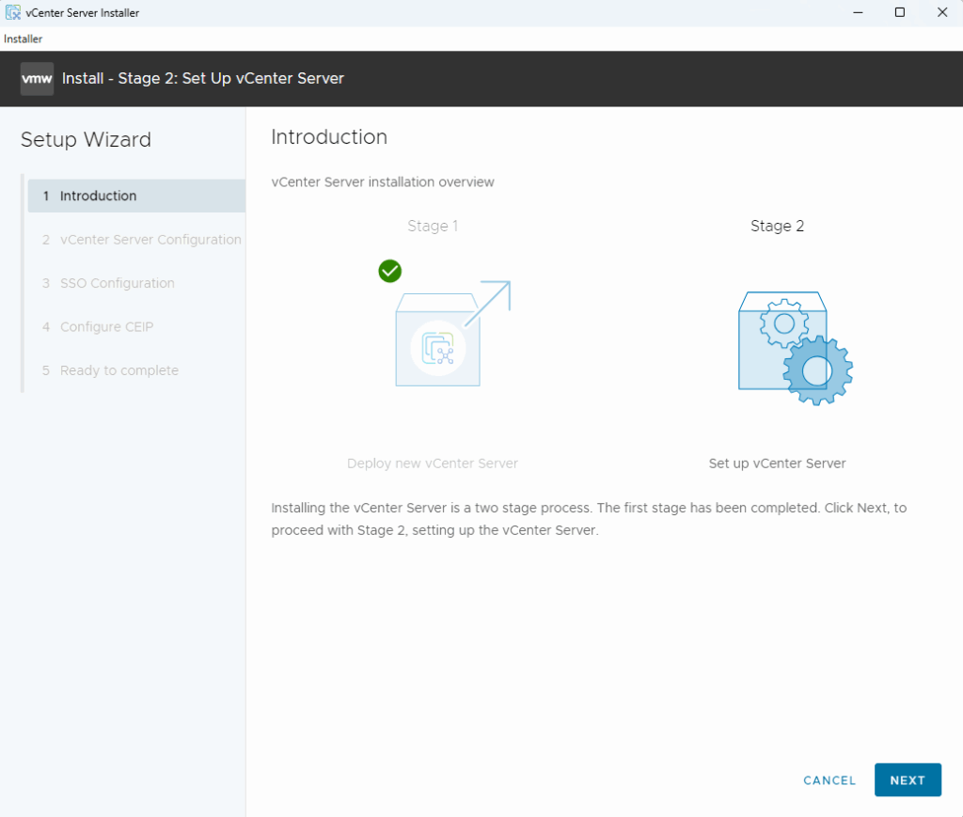Maximize the installer window
This screenshot has height=817, width=963.
point(900,12)
